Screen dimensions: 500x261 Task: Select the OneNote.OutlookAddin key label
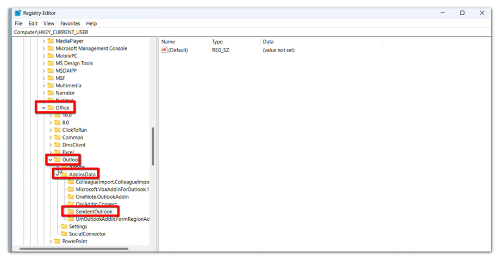click(102, 197)
